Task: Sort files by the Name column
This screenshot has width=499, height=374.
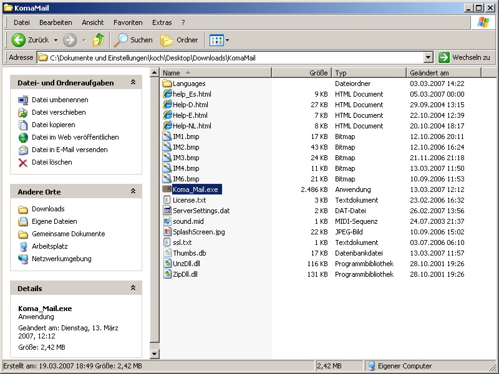Action: (x=216, y=73)
